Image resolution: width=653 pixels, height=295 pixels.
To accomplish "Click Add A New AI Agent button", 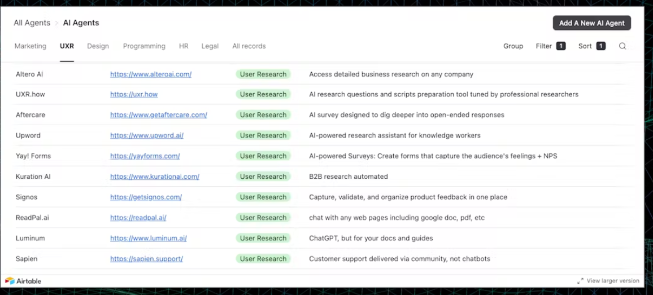I will point(592,23).
